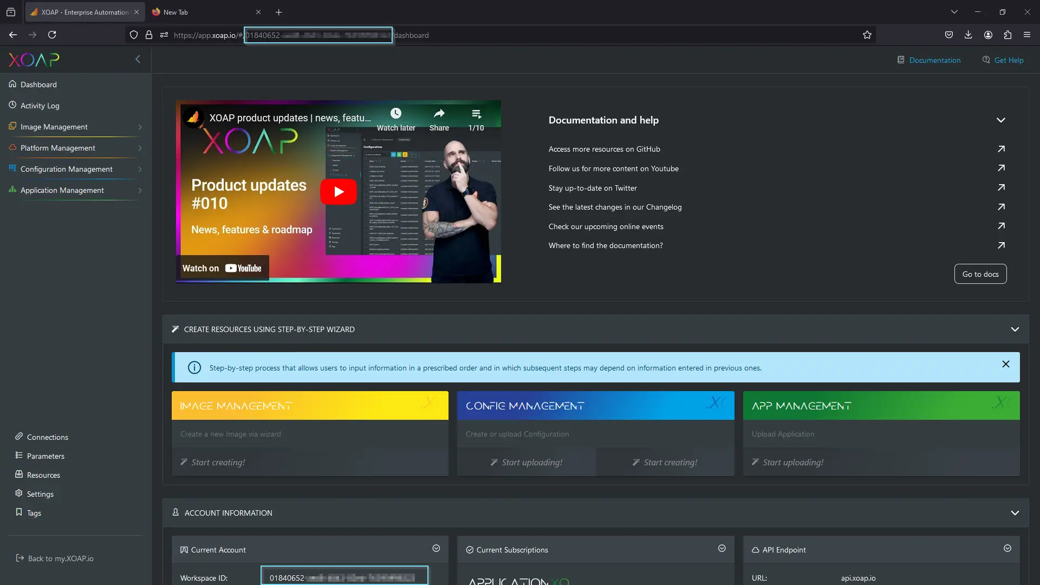The image size is (1040, 585).
Task: Switch to the New Tab browser tab
Action: [x=206, y=12]
